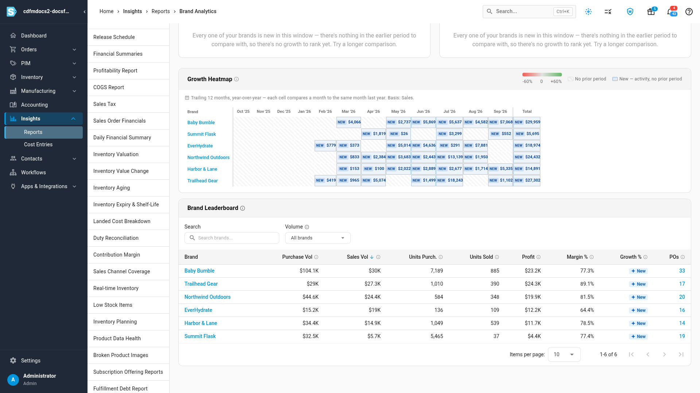Expand the Orders menu
The image size is (700, 393).
click(x=43, y=49)
